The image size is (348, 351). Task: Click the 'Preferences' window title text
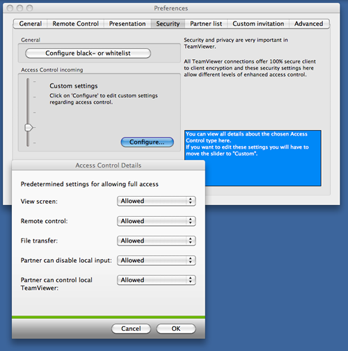point(171,8)
